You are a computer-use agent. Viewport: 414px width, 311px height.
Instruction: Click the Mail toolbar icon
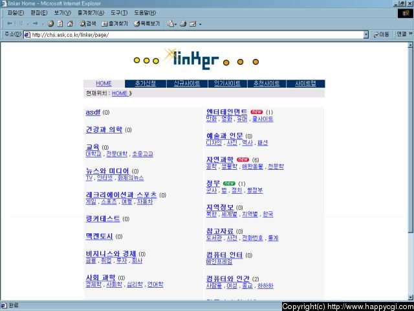(171, 24)
